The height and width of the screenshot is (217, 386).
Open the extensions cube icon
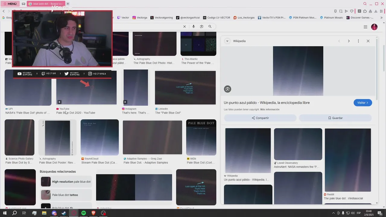pos(365,11)
